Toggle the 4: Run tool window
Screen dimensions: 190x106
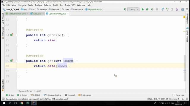[x=10, y=95]
